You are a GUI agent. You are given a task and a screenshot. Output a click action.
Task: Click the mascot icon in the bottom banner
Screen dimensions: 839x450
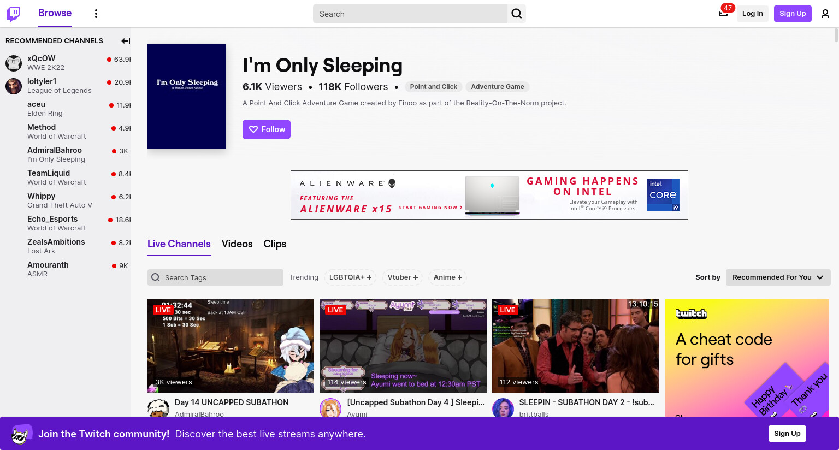tap(22, 434)
